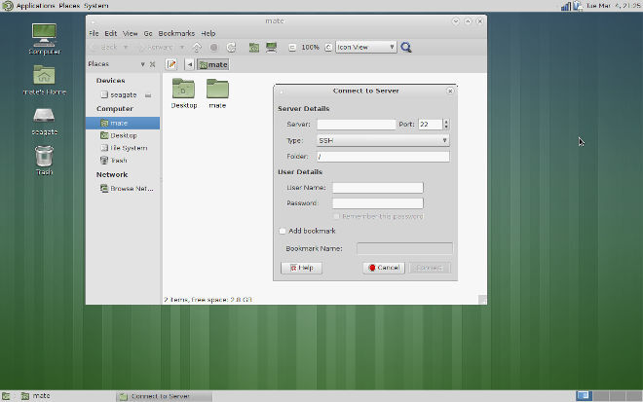643x402 pixels.
Task: Expand the Type SSH dropdown
Action: (382, 140)
